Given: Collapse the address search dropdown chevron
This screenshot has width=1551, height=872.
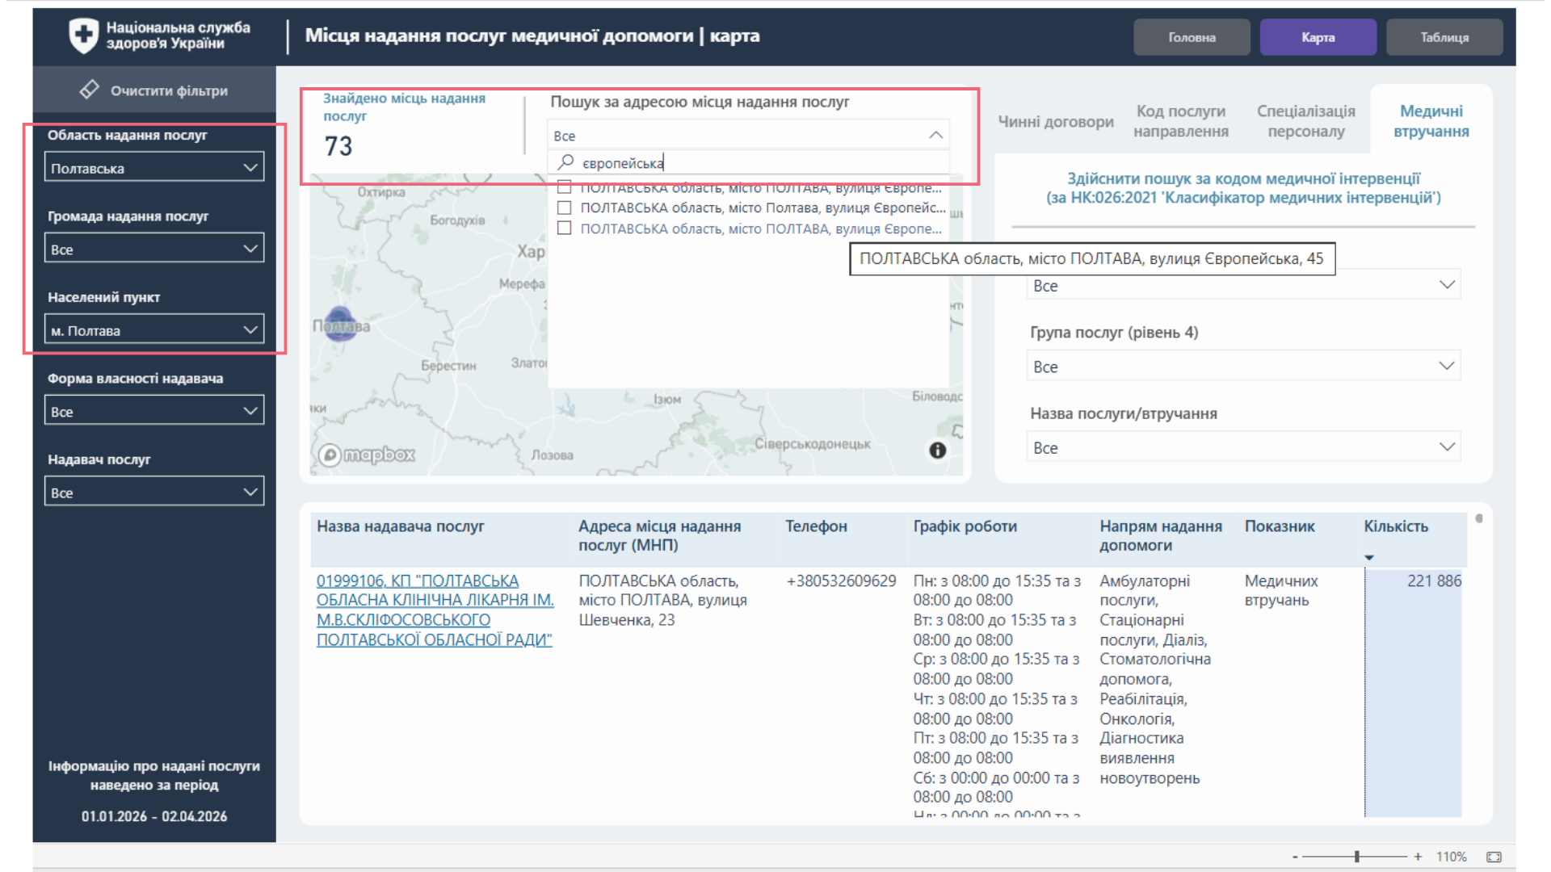Looking at the screenshot, I should (935, 135).
